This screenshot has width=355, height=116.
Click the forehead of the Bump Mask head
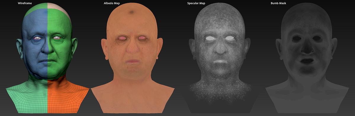coord(306,22)
